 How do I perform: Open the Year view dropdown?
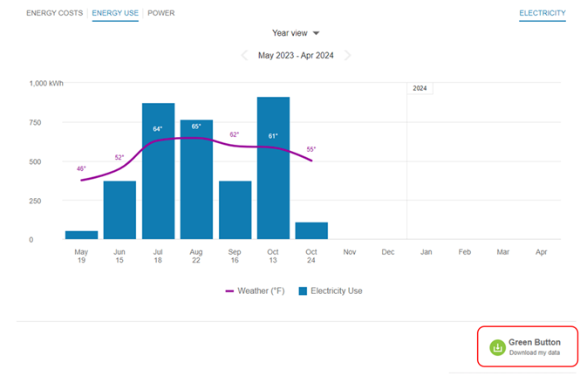click(296, 32)
